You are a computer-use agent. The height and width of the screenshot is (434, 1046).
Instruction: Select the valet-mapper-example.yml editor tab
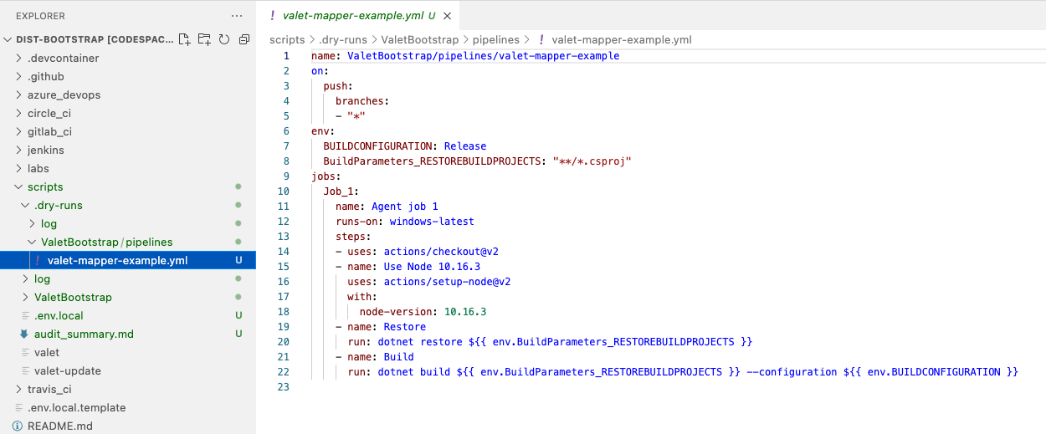[358, 16]
